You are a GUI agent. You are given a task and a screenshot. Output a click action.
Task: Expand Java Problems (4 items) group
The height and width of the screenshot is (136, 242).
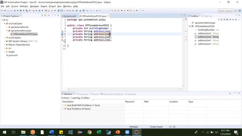(63, 109)
